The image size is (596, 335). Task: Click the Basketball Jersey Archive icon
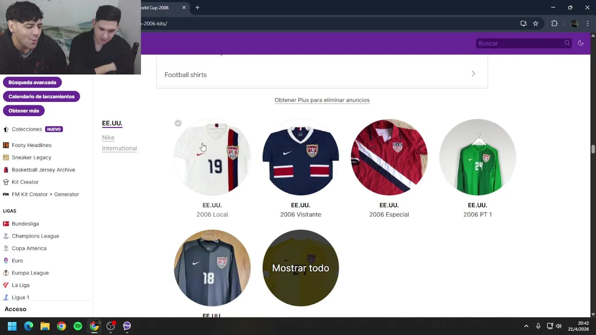pos(6,170)
